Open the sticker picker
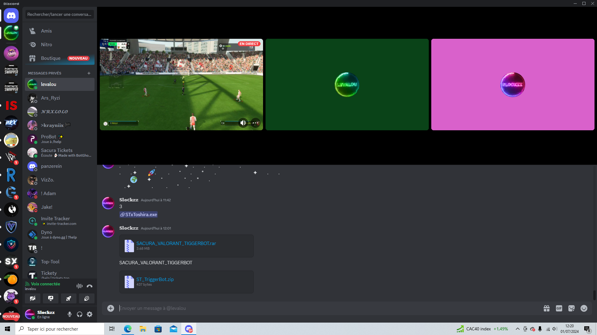The image size is (597, 335). (572, 308)
